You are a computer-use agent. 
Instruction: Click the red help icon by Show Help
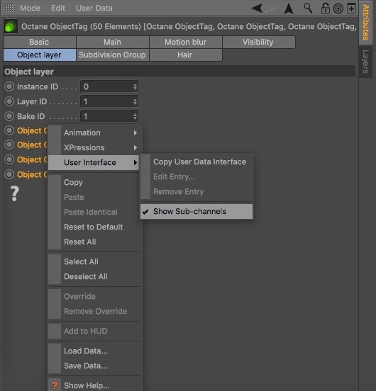55,385
